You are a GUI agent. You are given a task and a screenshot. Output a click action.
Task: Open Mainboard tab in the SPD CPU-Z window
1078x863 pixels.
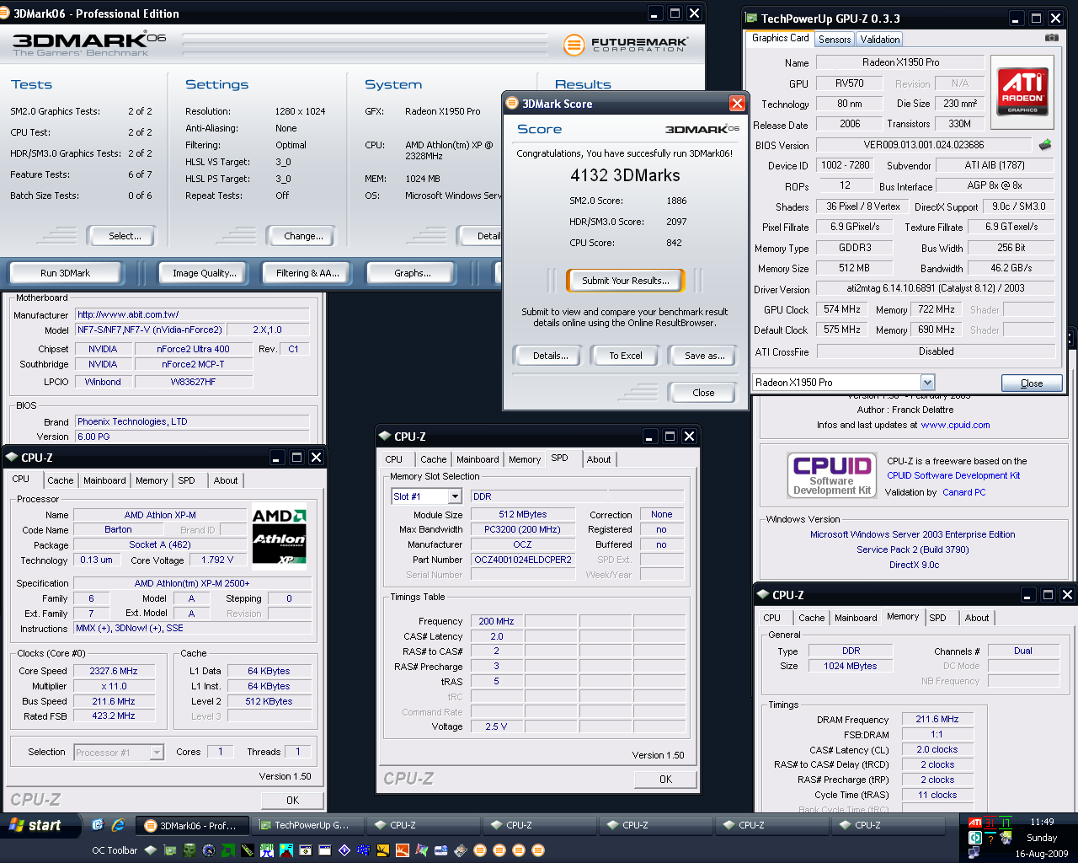(x=478, y=459)
